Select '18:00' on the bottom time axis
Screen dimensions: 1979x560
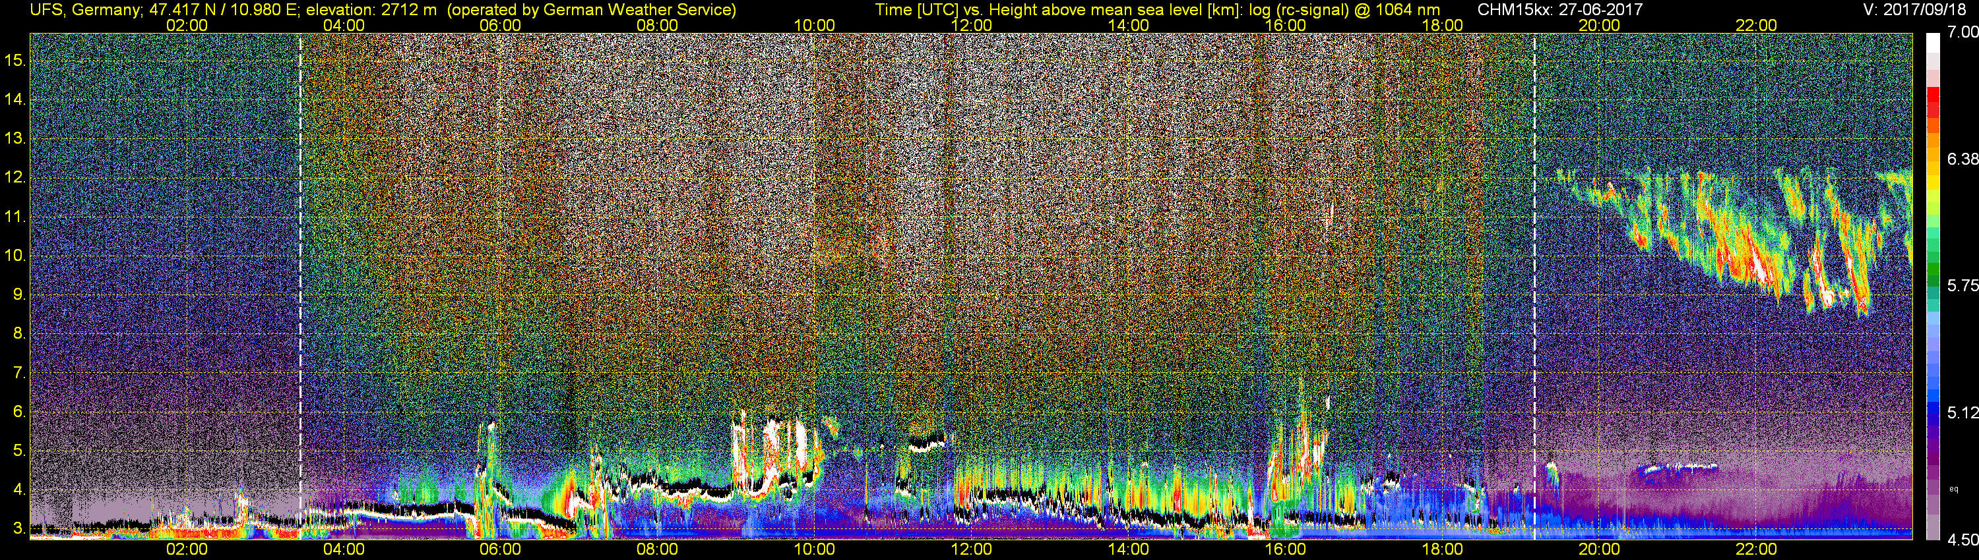pos(1442,549)
